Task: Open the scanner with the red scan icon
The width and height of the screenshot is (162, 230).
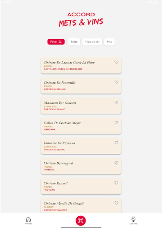Action: (x=81, y=221)
